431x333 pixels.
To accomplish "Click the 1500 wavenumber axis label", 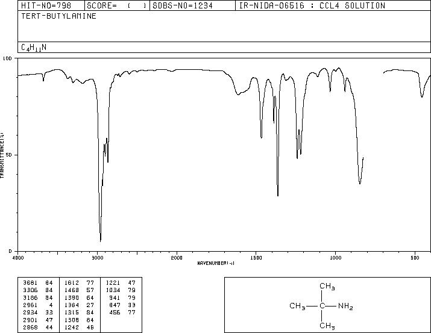I will [x=256, y=258].
